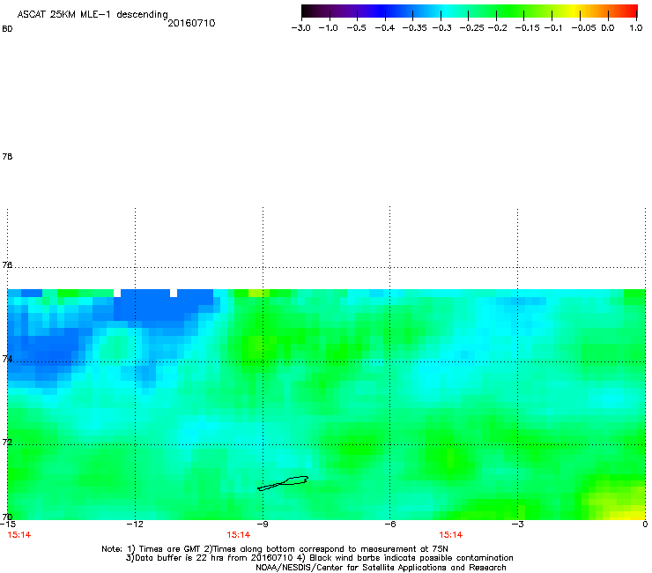Click the red 15:14 time near longitude -9
The height and width of the screenshot is (573, 652).
(x=238, y=535)
